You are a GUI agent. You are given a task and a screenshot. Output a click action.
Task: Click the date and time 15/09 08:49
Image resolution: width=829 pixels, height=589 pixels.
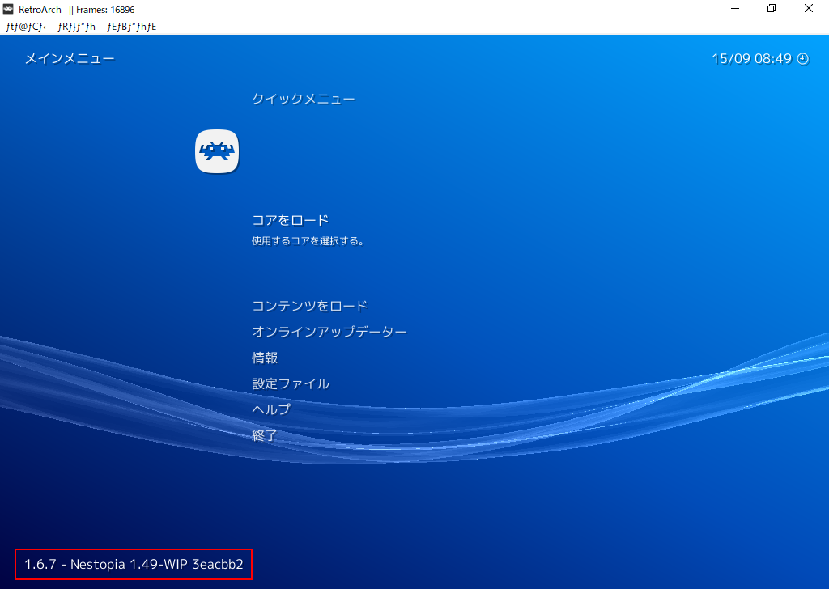[x=752, y=58]
